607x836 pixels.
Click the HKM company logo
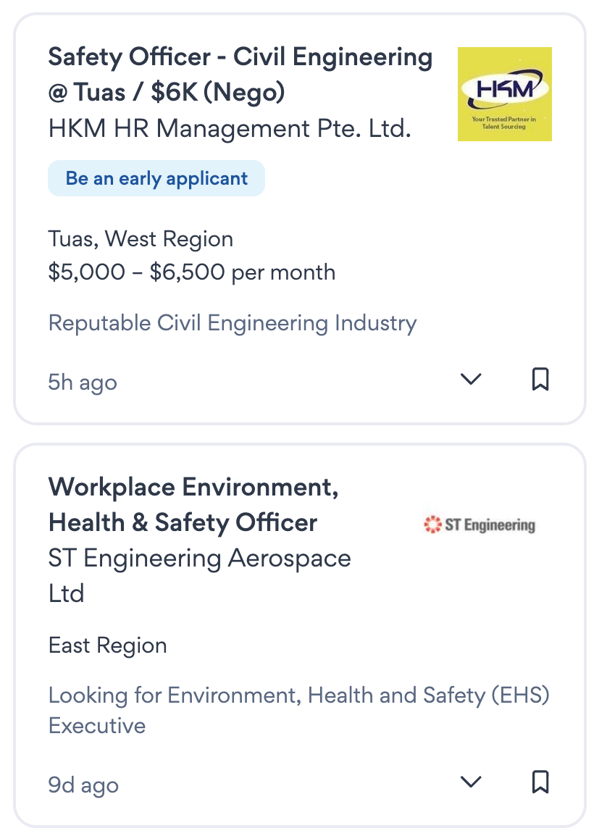pos(504,94)
